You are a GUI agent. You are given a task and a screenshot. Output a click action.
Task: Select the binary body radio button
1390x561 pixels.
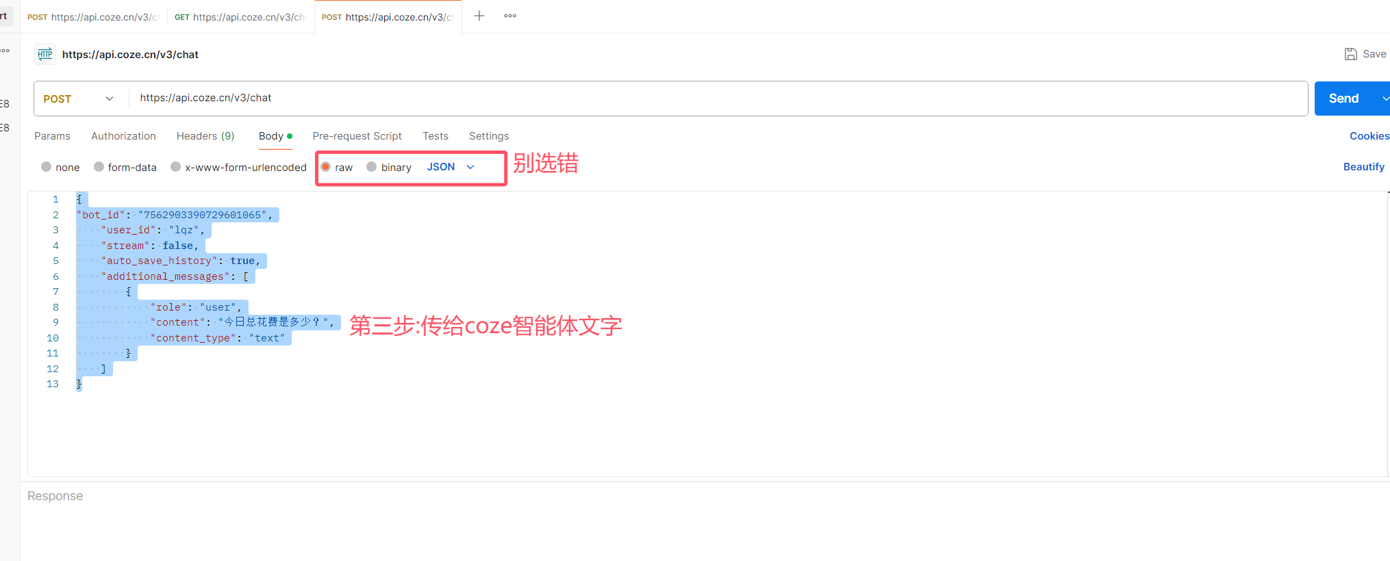pos(372,167)
